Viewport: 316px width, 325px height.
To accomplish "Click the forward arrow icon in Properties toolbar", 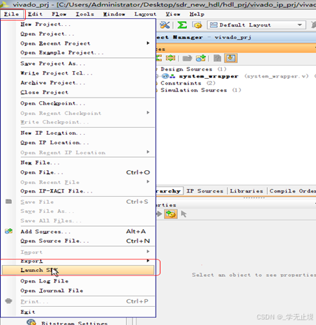I will [159, 213].
